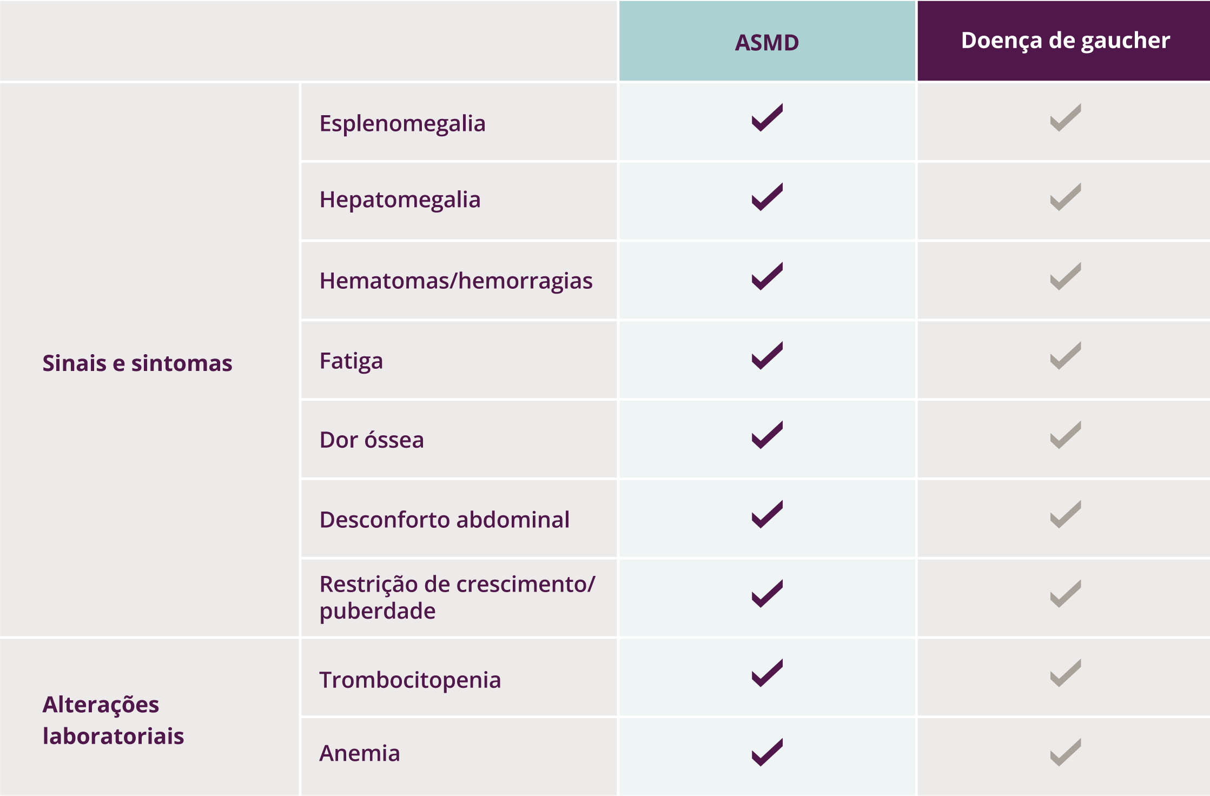Select the Doença de gaucher column header
The height and width of the screenshot is (796, 1210).
[x=1064, y=41]
